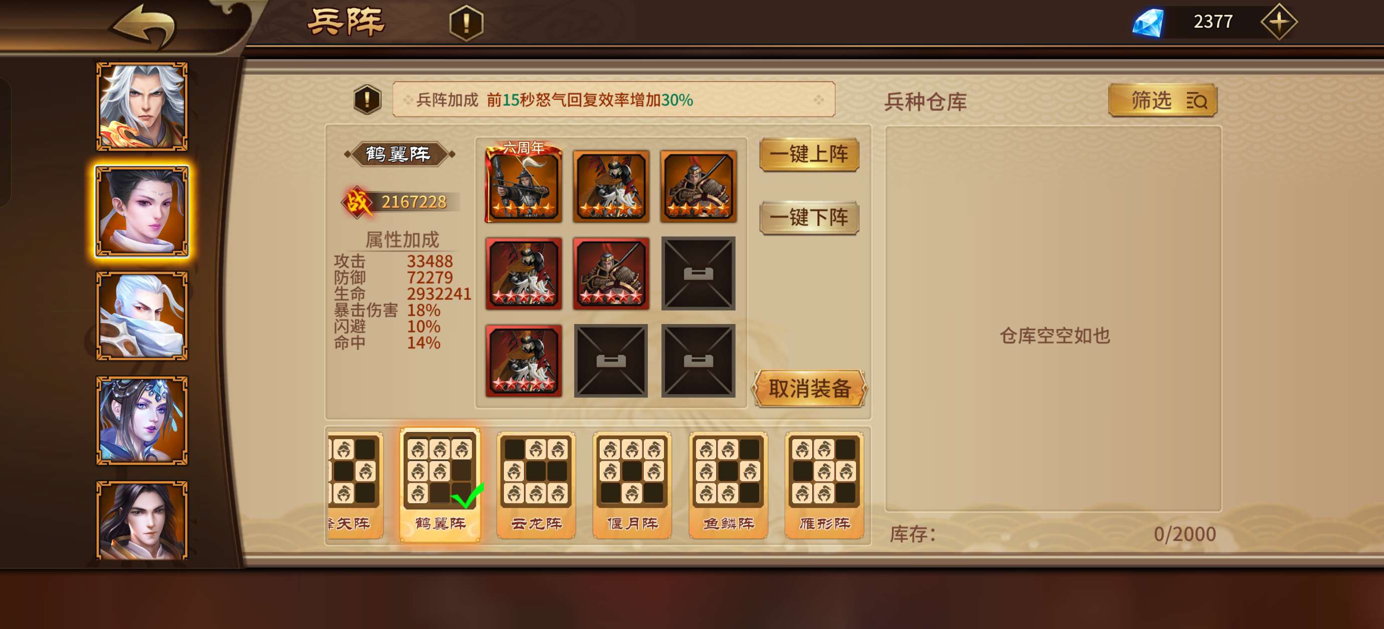
Task: Click the 一键上阵 button
Action: pyautogui.click(x=809, y=155)
